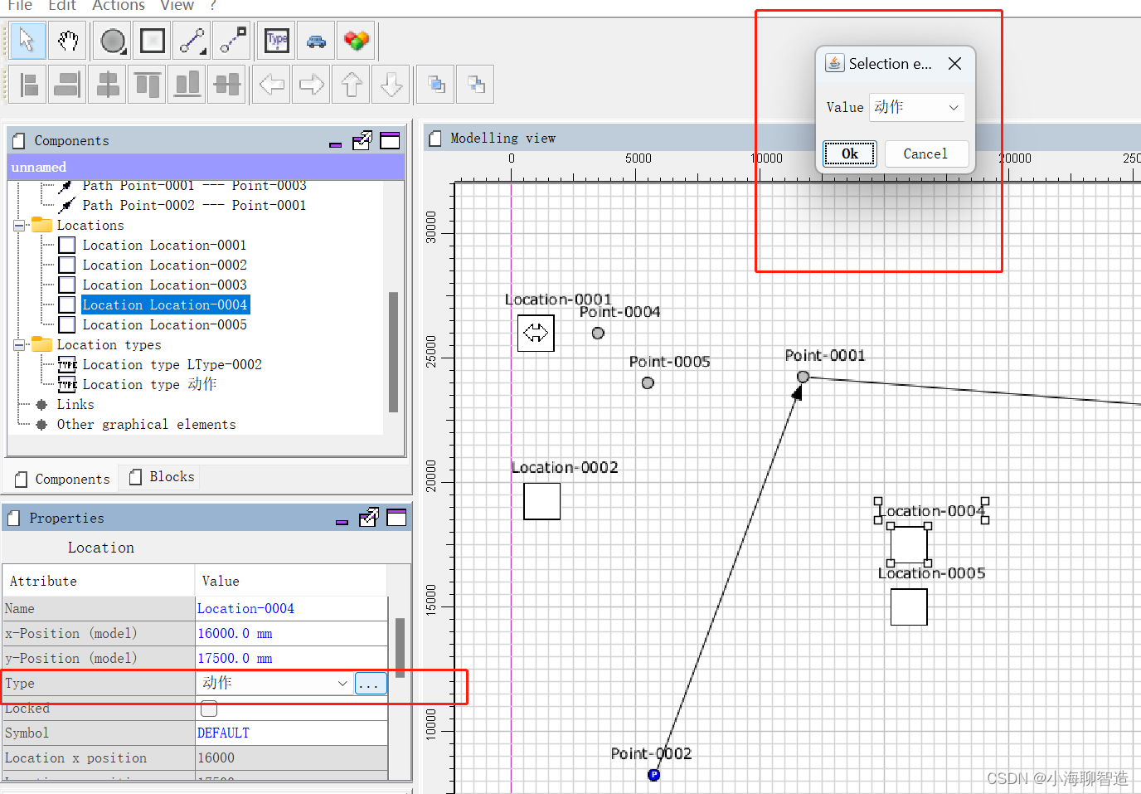Undock the Components panel
Viewport: 1141px width, 794px height.
(x=362, y=141)
